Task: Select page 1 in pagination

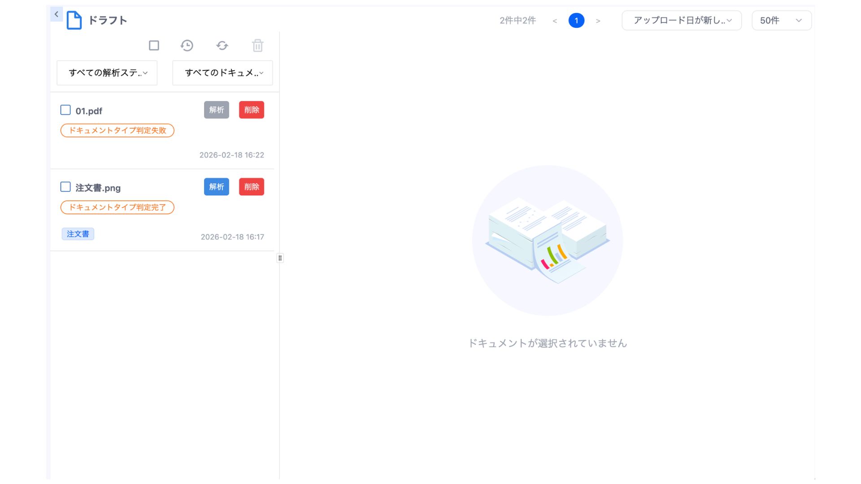Action: coord(576,21)
